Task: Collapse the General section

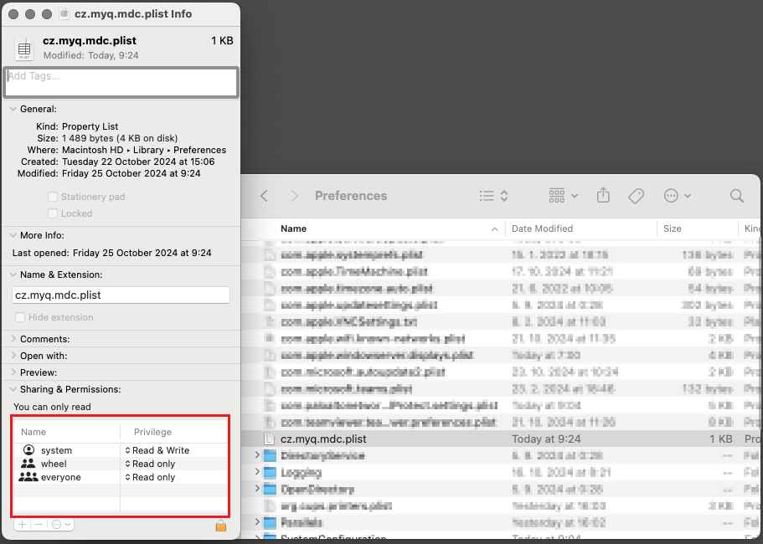Action: (x=13, y=109)
